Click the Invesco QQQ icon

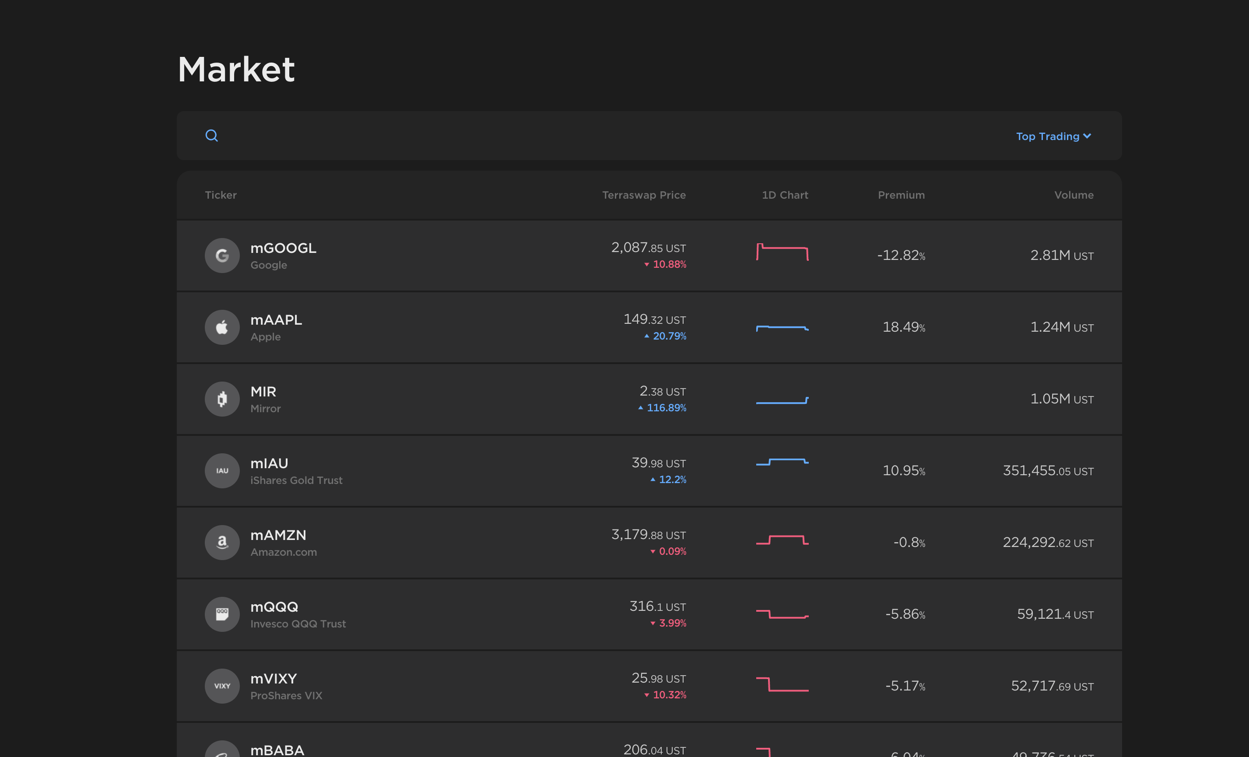(x=222, y=614)
